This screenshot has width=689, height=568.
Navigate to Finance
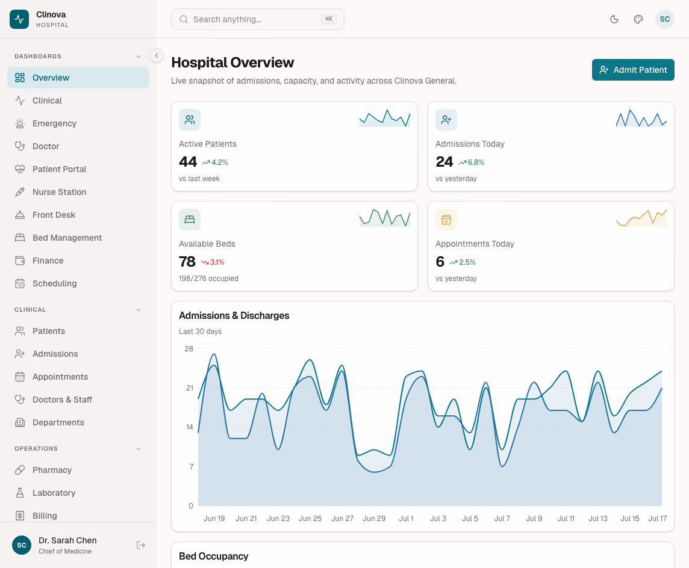tap(78, 261)
